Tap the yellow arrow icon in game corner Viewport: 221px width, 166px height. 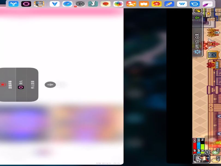(x=197, y=11)
